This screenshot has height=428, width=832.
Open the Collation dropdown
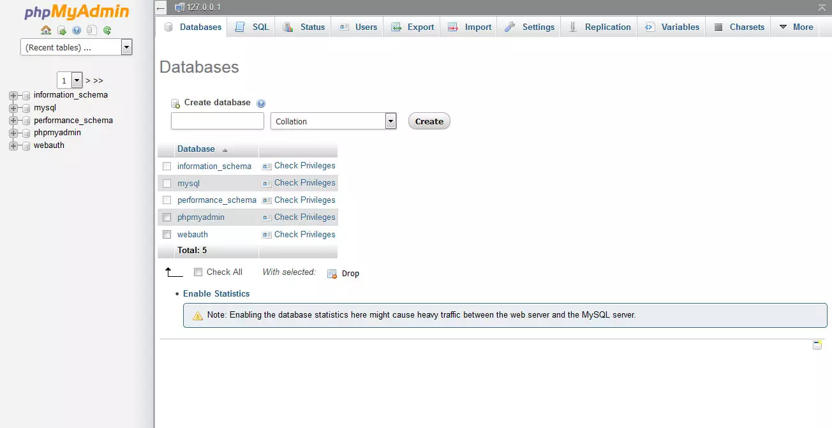coord(334,121)
